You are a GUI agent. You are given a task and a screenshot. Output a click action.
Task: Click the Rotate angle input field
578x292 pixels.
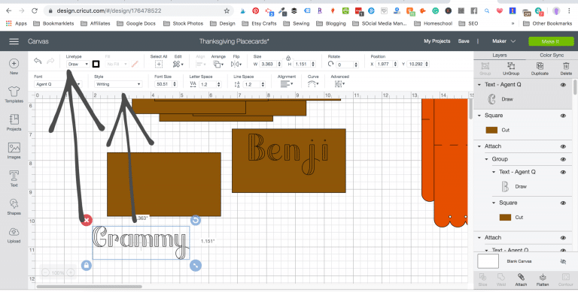point(345,65)
